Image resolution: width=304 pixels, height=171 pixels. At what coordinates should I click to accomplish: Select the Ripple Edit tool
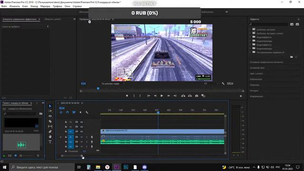tap(50, 116)
